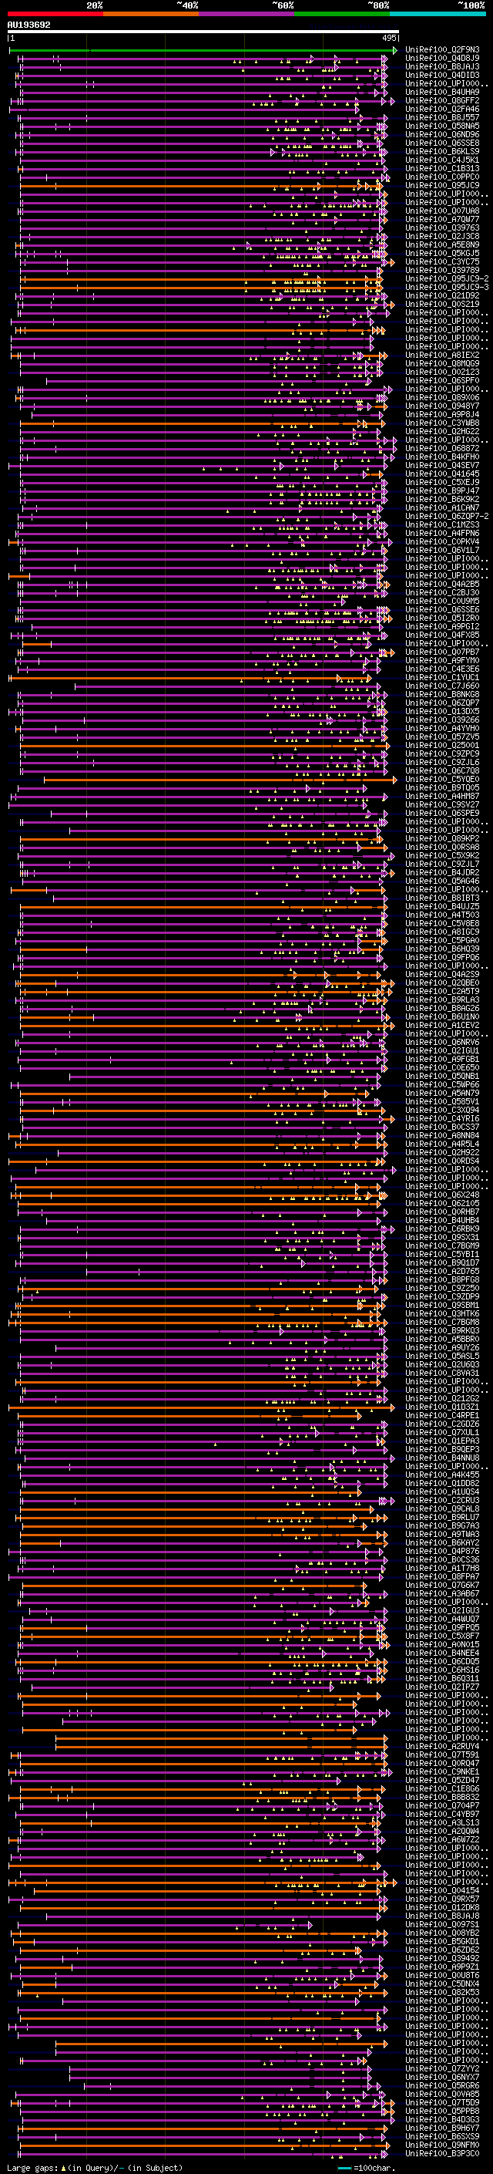The height and width of the screenshot is (2174, 493).
Task: Select hit UniRef100_B4UJZ5
Action: 442,906
